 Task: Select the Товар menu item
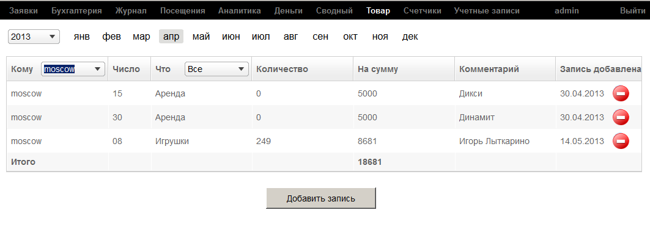click(378, 11)
